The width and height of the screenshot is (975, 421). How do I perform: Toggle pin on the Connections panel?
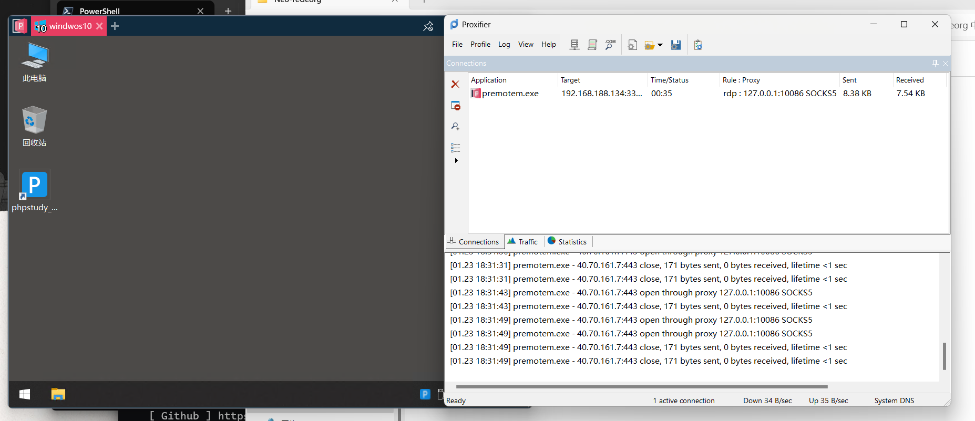[x=935, y=63]
